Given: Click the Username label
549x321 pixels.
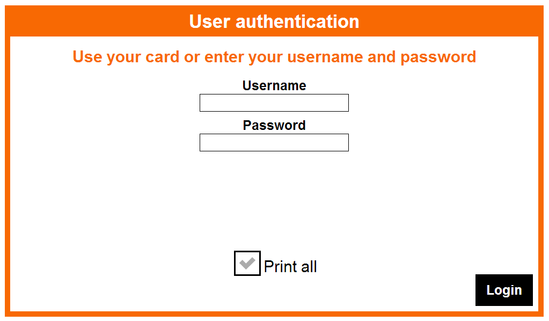Looking at the screenshot, I should click(x=274, y=85).
